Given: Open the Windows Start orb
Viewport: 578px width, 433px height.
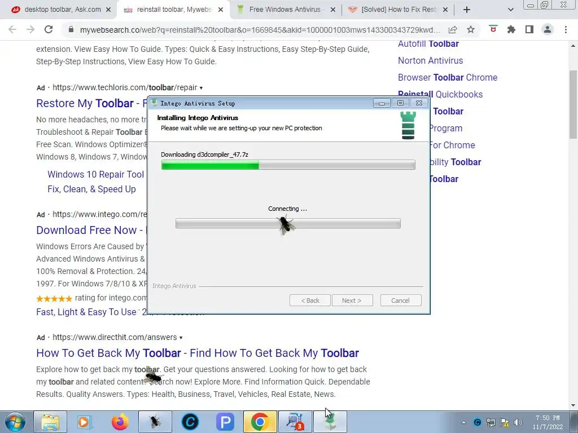Looking at the screenshot, I should click(15, 422).
